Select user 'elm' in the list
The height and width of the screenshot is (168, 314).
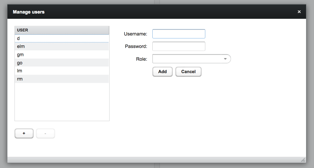click(x=62, y=47)
